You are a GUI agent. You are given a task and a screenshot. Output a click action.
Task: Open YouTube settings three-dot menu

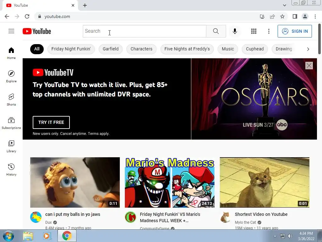[269, 31]
